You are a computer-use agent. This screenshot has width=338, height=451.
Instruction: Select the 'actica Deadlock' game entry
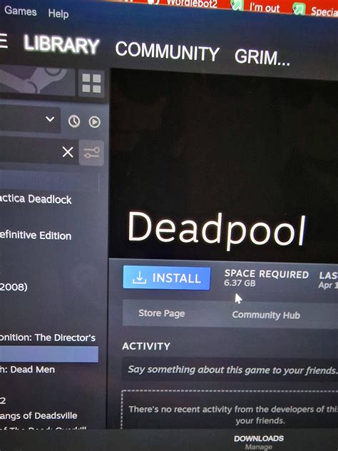point(36,199)
